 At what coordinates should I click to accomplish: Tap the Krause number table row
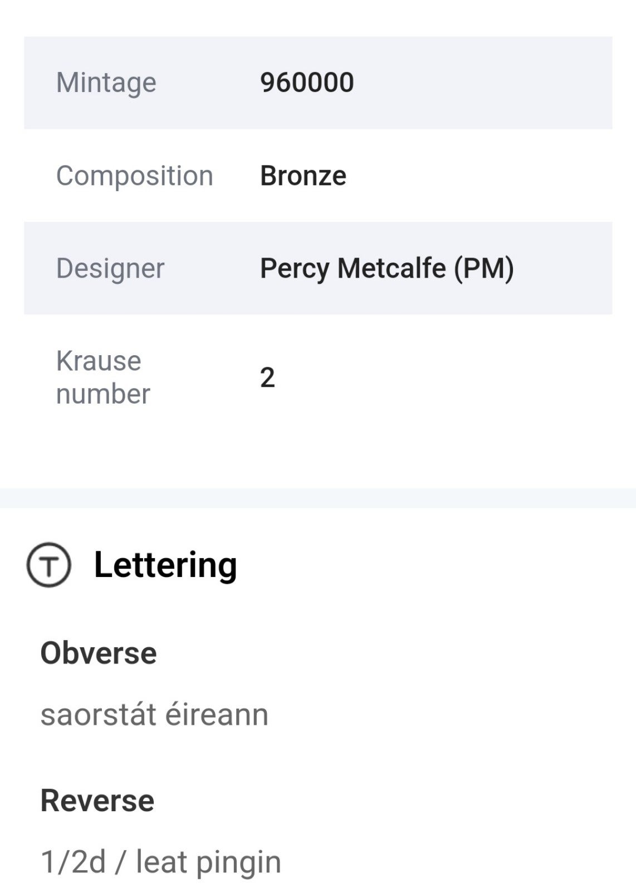(318, 377)
